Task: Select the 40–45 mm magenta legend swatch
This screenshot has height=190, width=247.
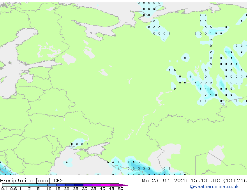Action: tap(106, 185)
